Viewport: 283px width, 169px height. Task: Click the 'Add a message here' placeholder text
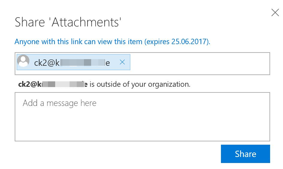click(x=60, y=103)
